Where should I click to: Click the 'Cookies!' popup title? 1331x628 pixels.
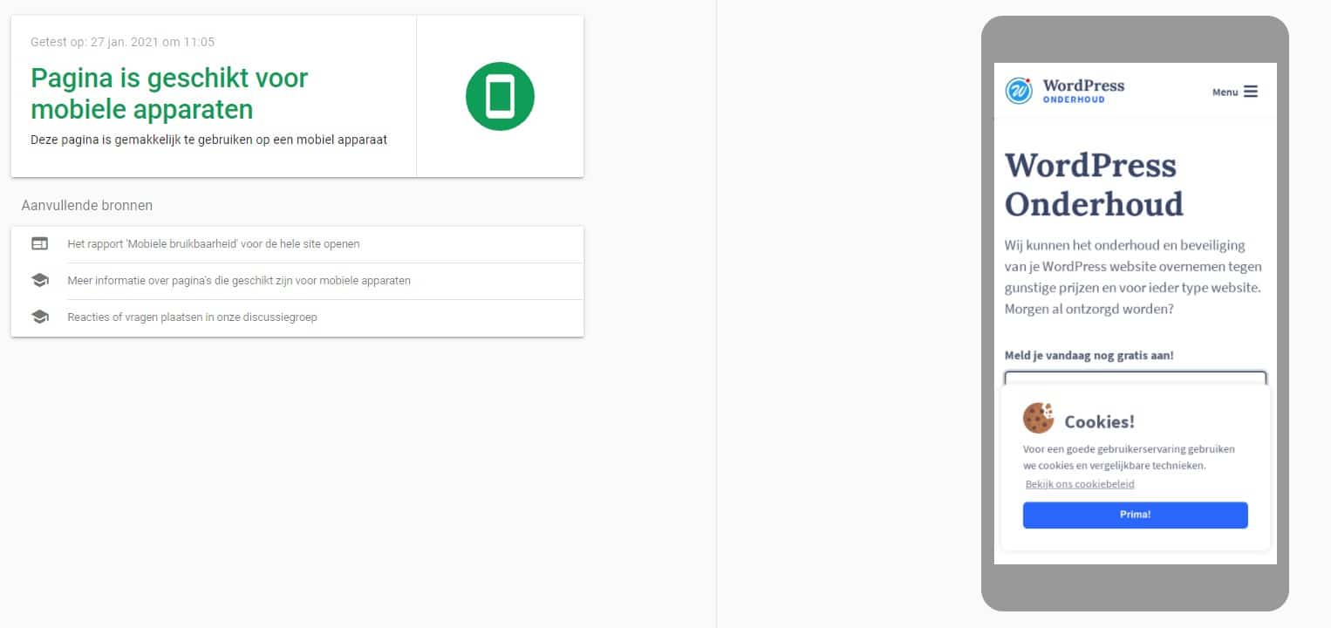(1099, 422)
